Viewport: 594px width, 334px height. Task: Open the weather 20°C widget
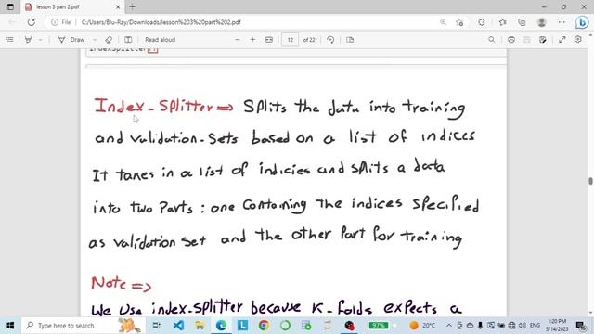coord(422,326)
